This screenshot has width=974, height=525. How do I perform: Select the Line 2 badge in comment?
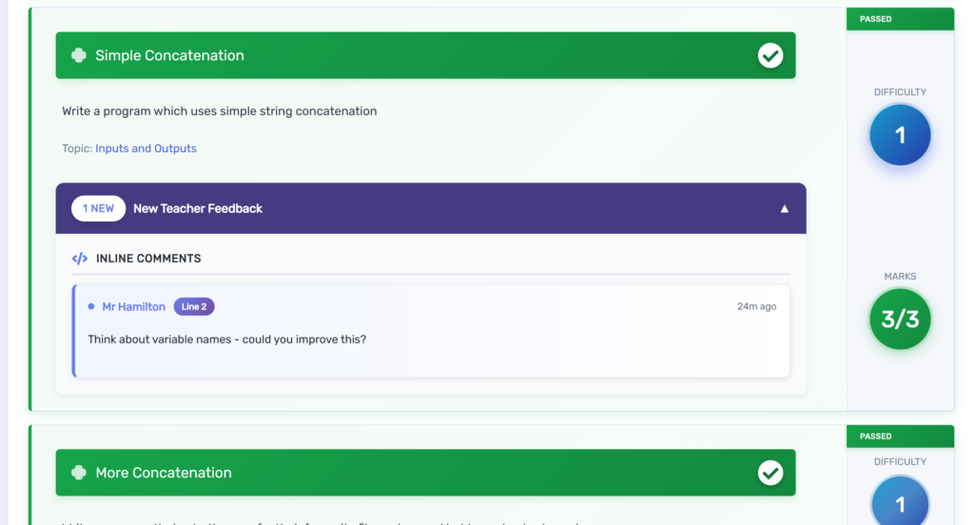tap(194, 306)
